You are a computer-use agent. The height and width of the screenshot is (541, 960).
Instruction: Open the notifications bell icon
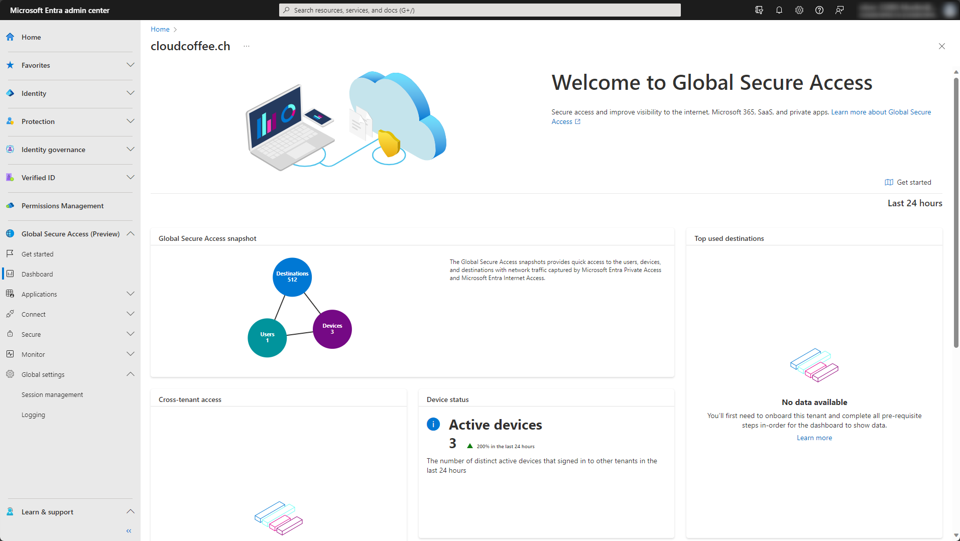click(779, 10)
